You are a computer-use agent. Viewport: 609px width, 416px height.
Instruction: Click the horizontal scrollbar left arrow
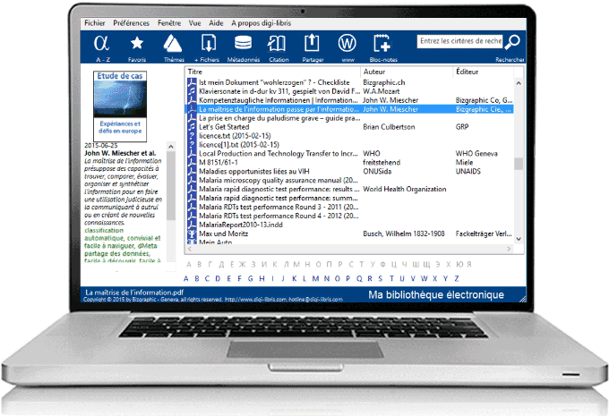pyautogui.click(x=190, y=249)
